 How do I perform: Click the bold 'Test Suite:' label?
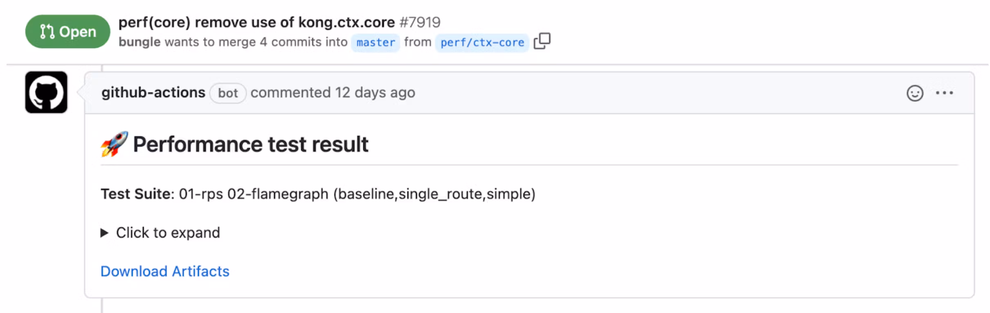coord(137,194)
